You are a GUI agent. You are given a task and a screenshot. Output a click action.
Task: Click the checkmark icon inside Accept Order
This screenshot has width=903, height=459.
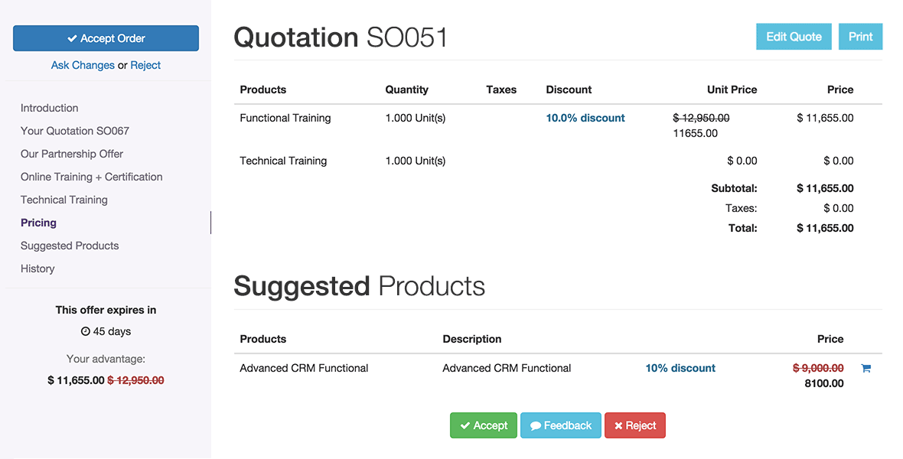pyautogui.click(x=73, y=37)
